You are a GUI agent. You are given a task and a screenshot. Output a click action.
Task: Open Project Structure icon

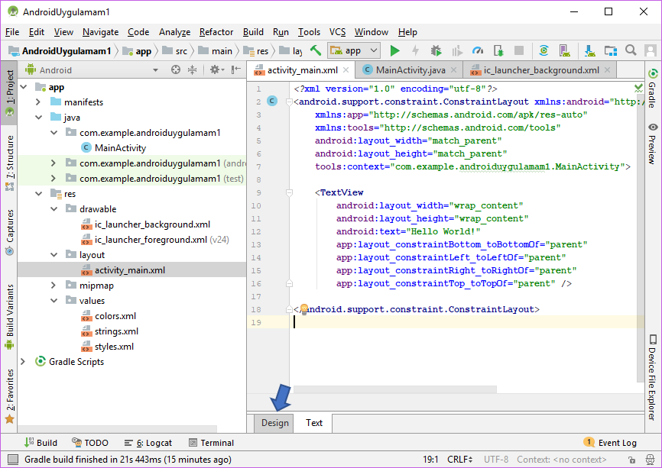click(x=611, y=51)
